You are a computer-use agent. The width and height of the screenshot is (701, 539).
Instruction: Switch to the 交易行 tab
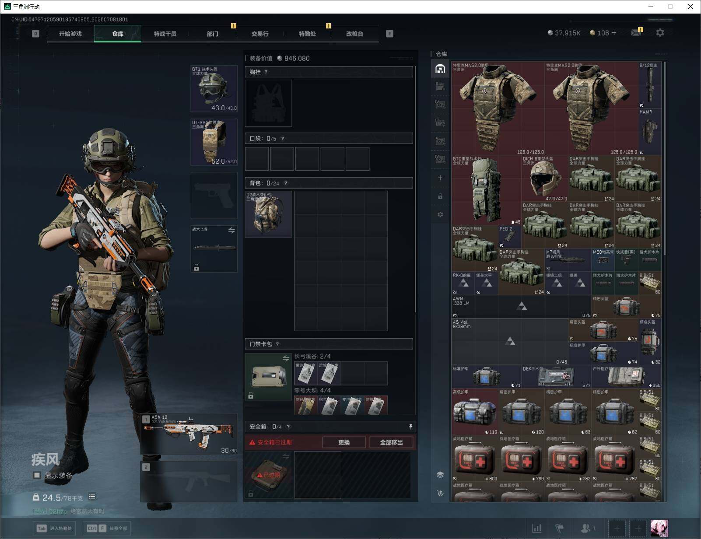click(260, 34)
